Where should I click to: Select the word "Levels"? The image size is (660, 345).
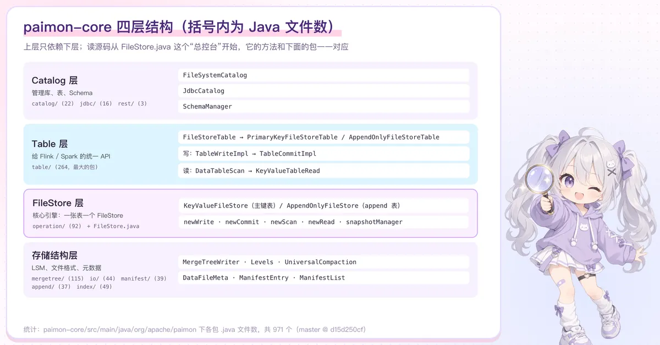(x=262, y=262)
